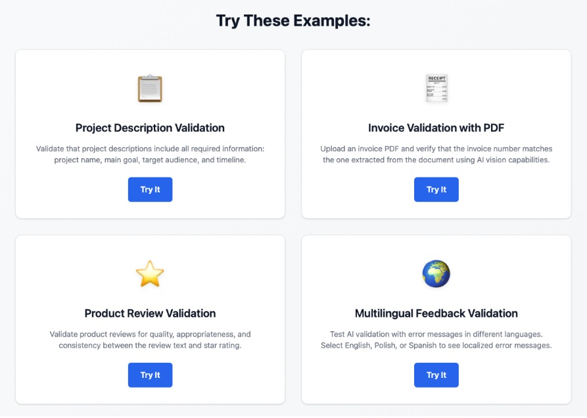Screen dimensions: 587x418
Task: Select the Product Review Validation heading
Action: [150, 313]
